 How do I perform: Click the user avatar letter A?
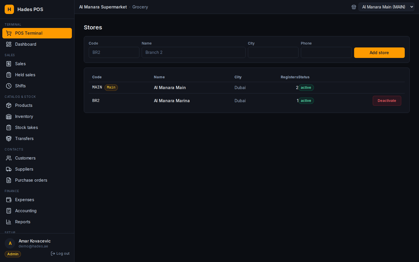coord(10,243)
